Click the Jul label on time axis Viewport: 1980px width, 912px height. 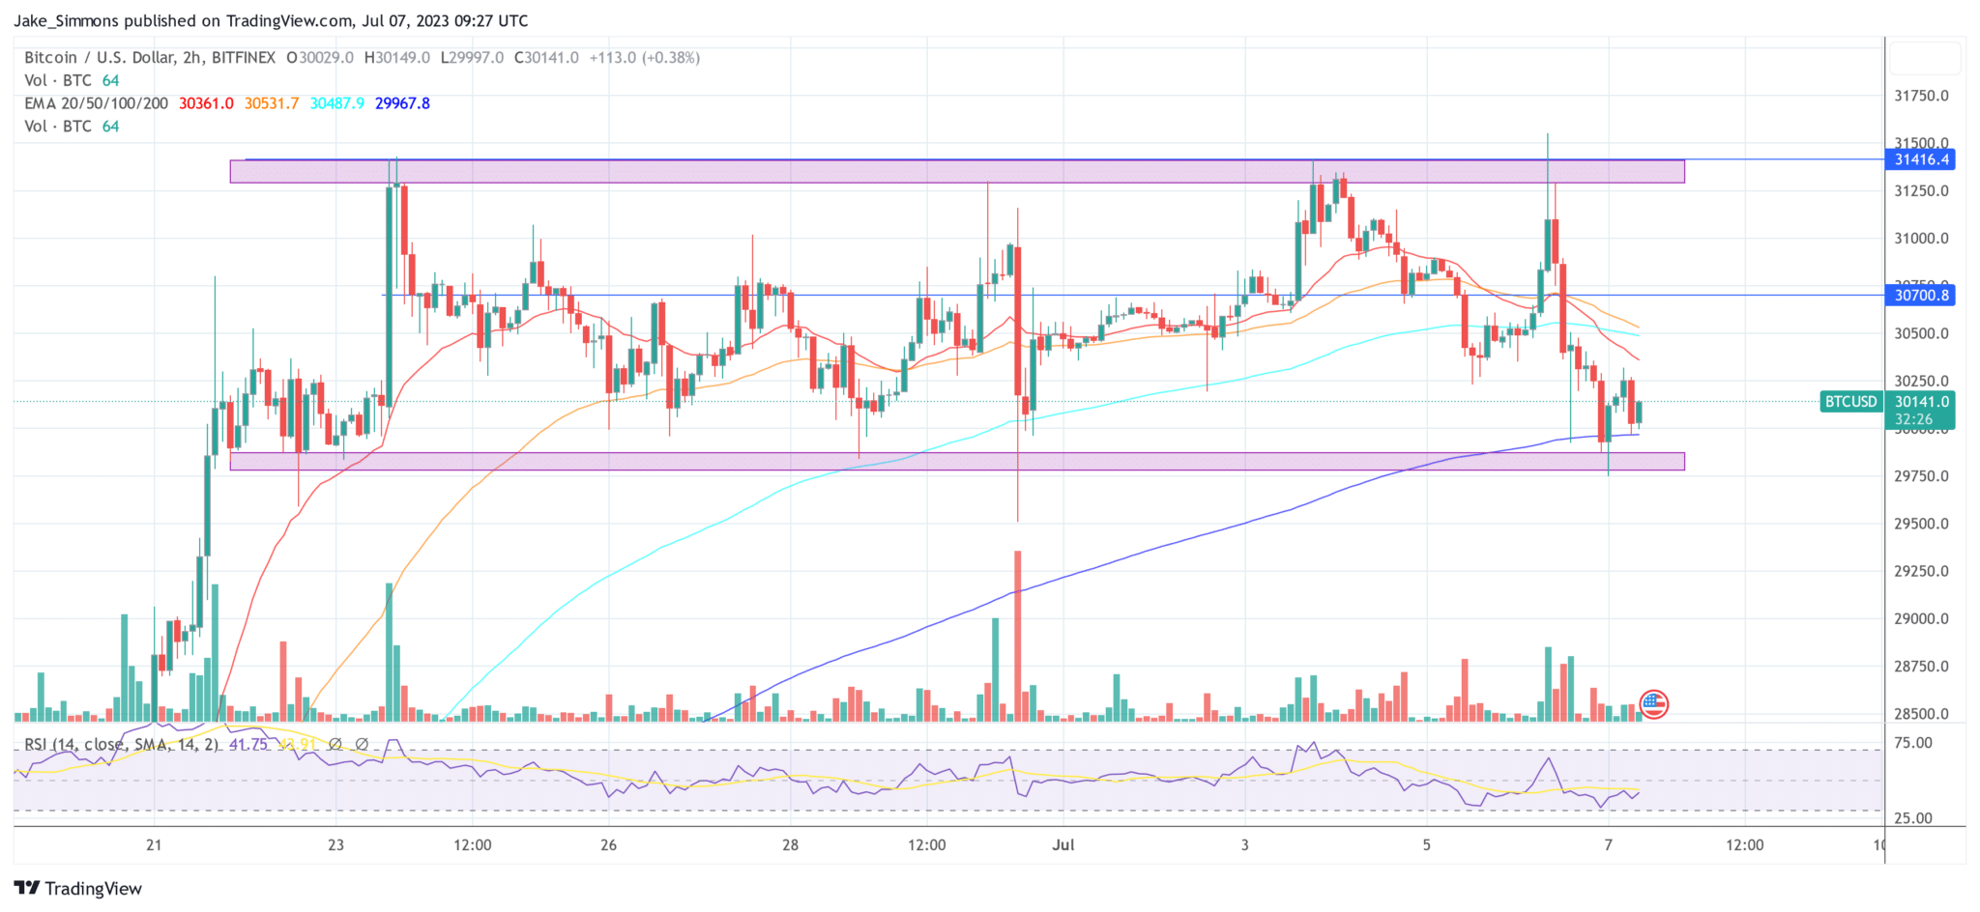[1063, 845]
